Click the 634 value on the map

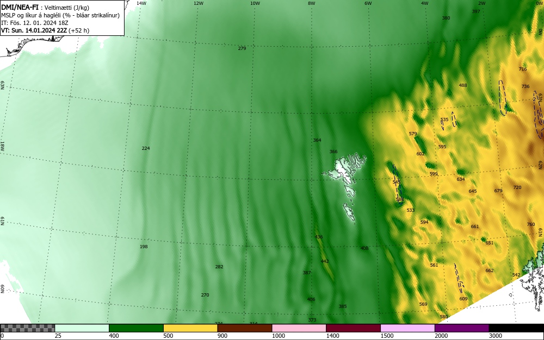click(x=461, y=179)
